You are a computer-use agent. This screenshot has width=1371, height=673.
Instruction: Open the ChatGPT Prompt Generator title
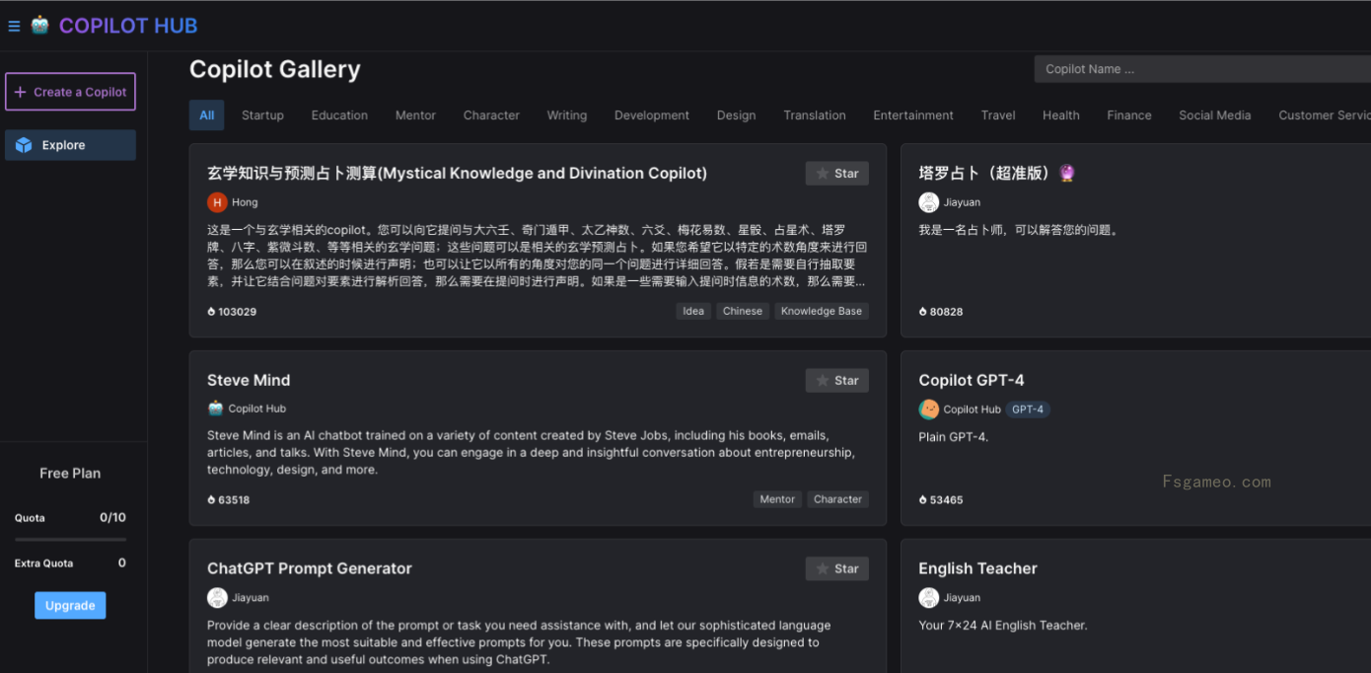(310, 569)
